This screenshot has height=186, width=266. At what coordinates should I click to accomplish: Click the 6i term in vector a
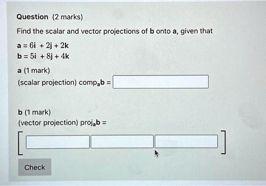(x=33, y=46)
